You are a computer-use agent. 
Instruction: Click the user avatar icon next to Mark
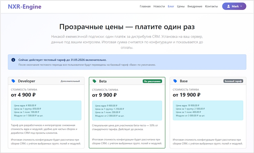[x=228, y=6]
